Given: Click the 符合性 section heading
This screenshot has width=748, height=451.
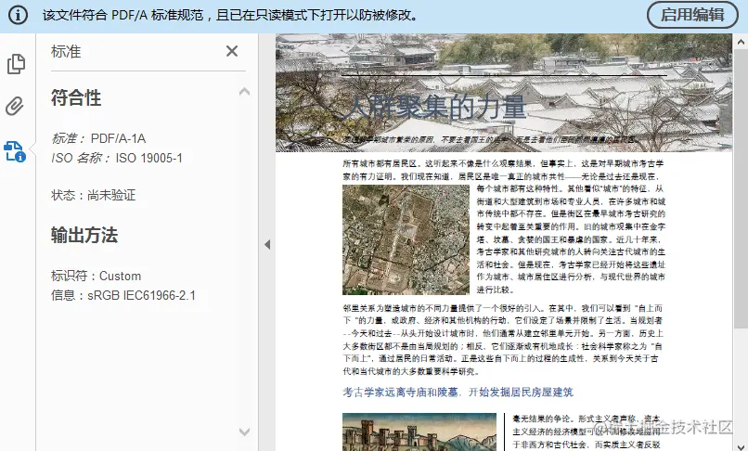Looking at the screenshot, I should (x=76, y=97).
